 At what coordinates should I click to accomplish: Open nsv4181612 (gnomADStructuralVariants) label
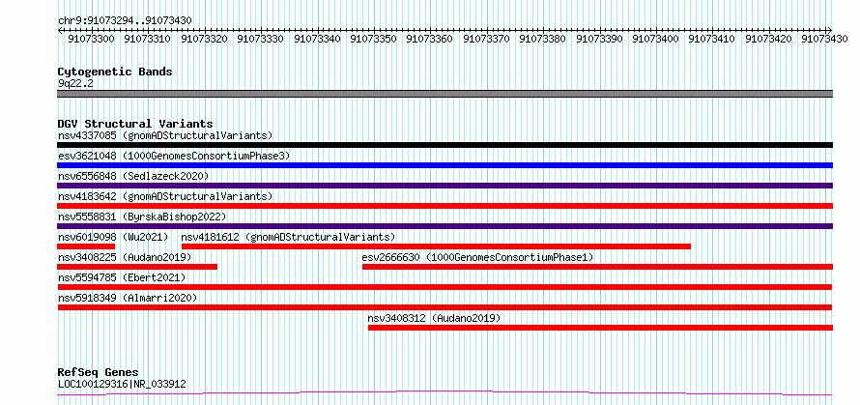(x=289, y=237)
